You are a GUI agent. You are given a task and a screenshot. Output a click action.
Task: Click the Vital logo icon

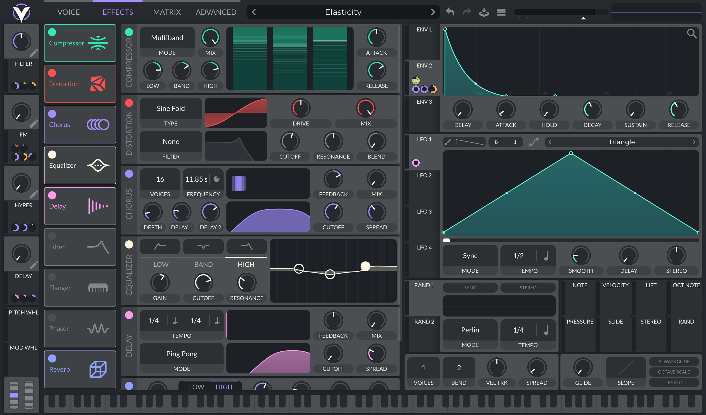click(21, 13)
